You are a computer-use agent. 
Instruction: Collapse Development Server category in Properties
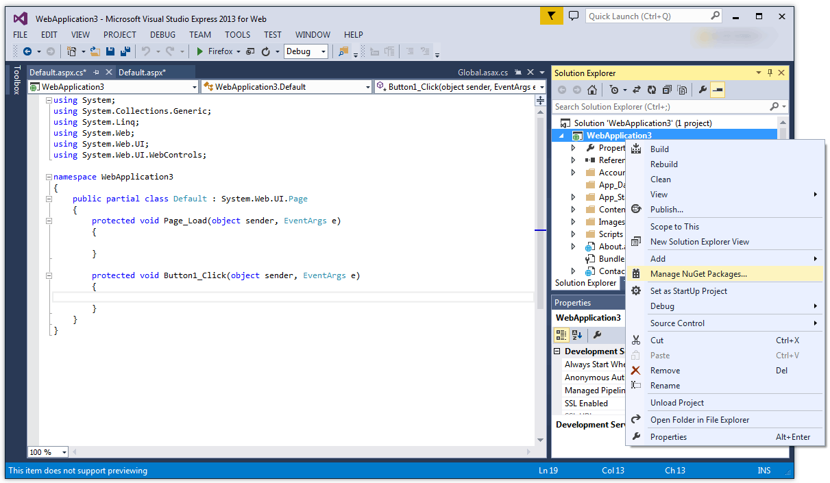558,351
